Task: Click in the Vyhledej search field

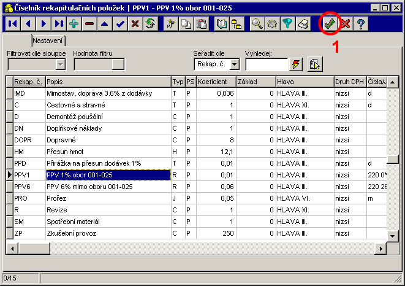Action: coord(266,64)
